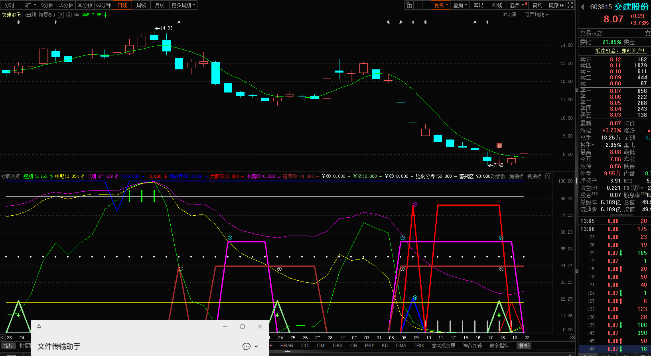This screenshot has width=651, height=356.
Task: Enter fullscreen using the expand icon
Action: (x=570, y=5)
